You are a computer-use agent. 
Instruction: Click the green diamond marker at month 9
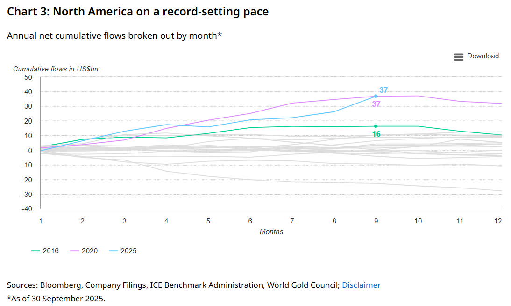click(x=376, y=126)
